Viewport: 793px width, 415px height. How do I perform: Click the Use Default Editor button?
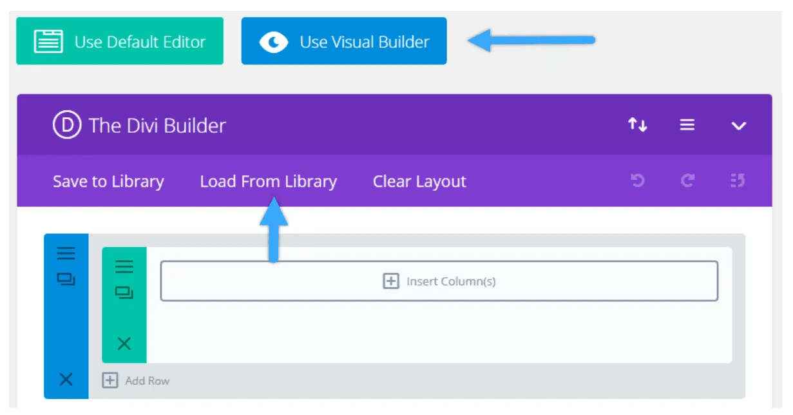pyautogui.click(x=120, y=41)
